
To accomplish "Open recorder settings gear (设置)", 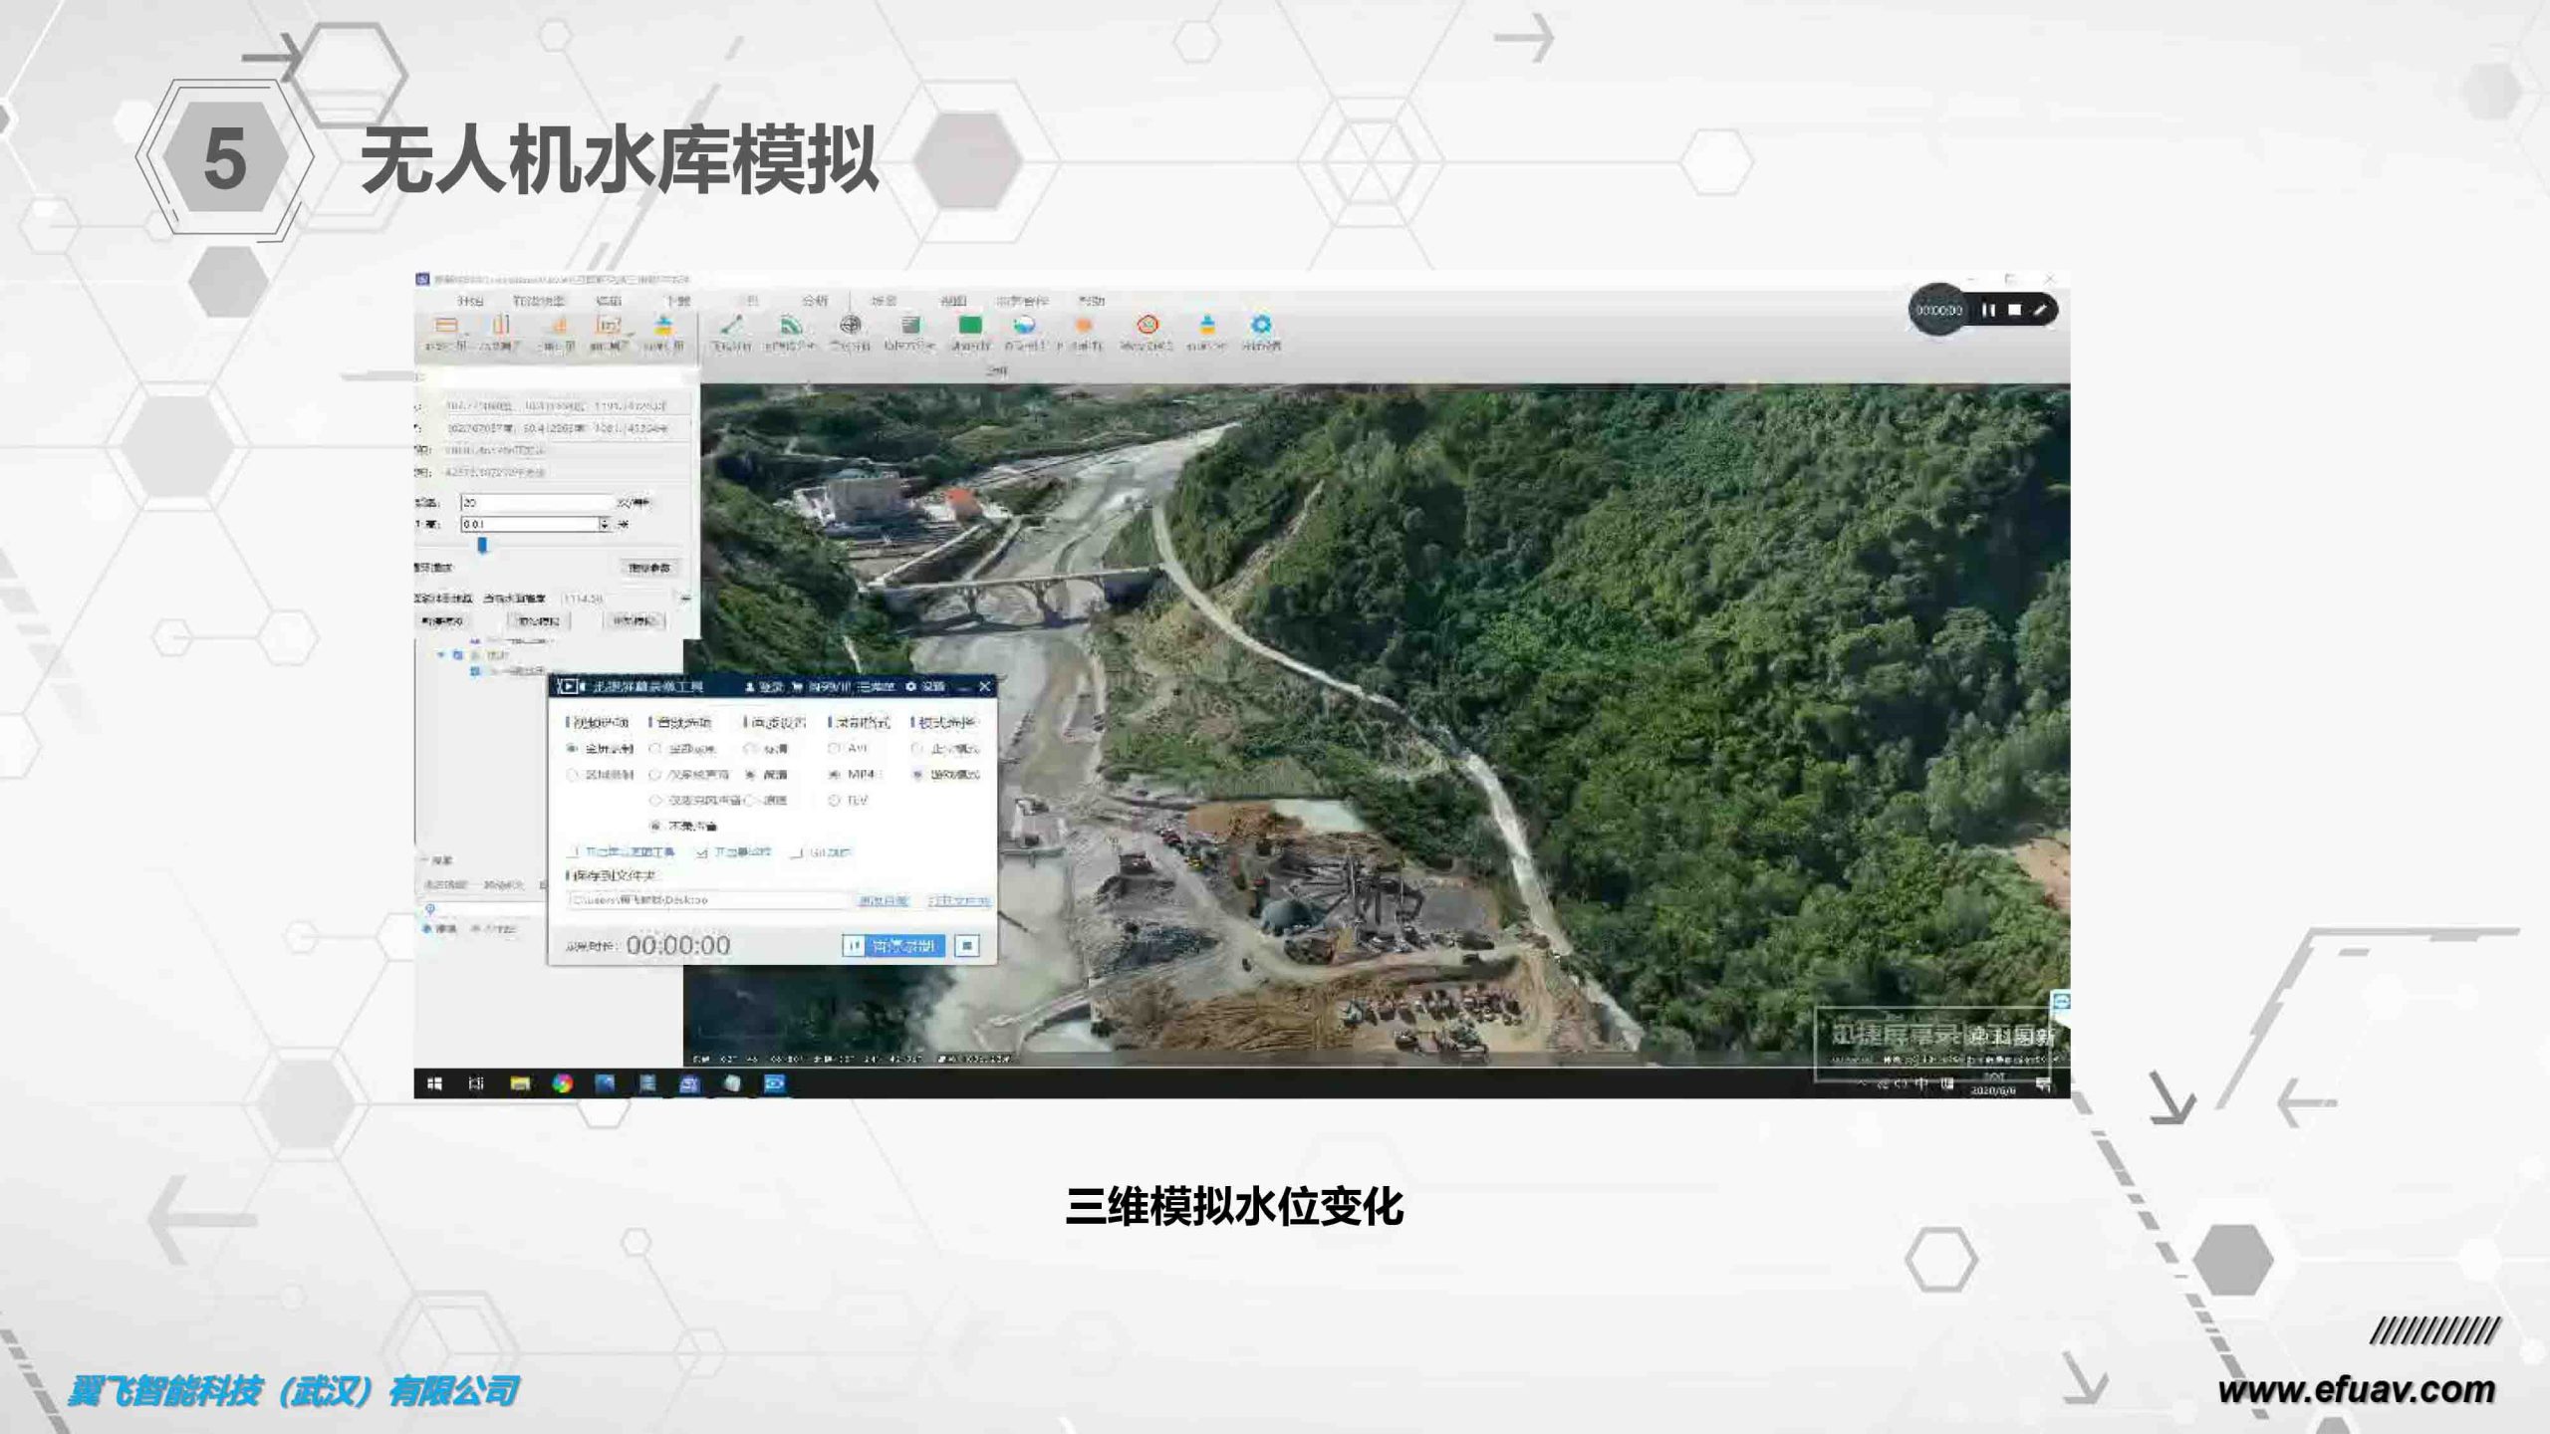I will point(924,687).
